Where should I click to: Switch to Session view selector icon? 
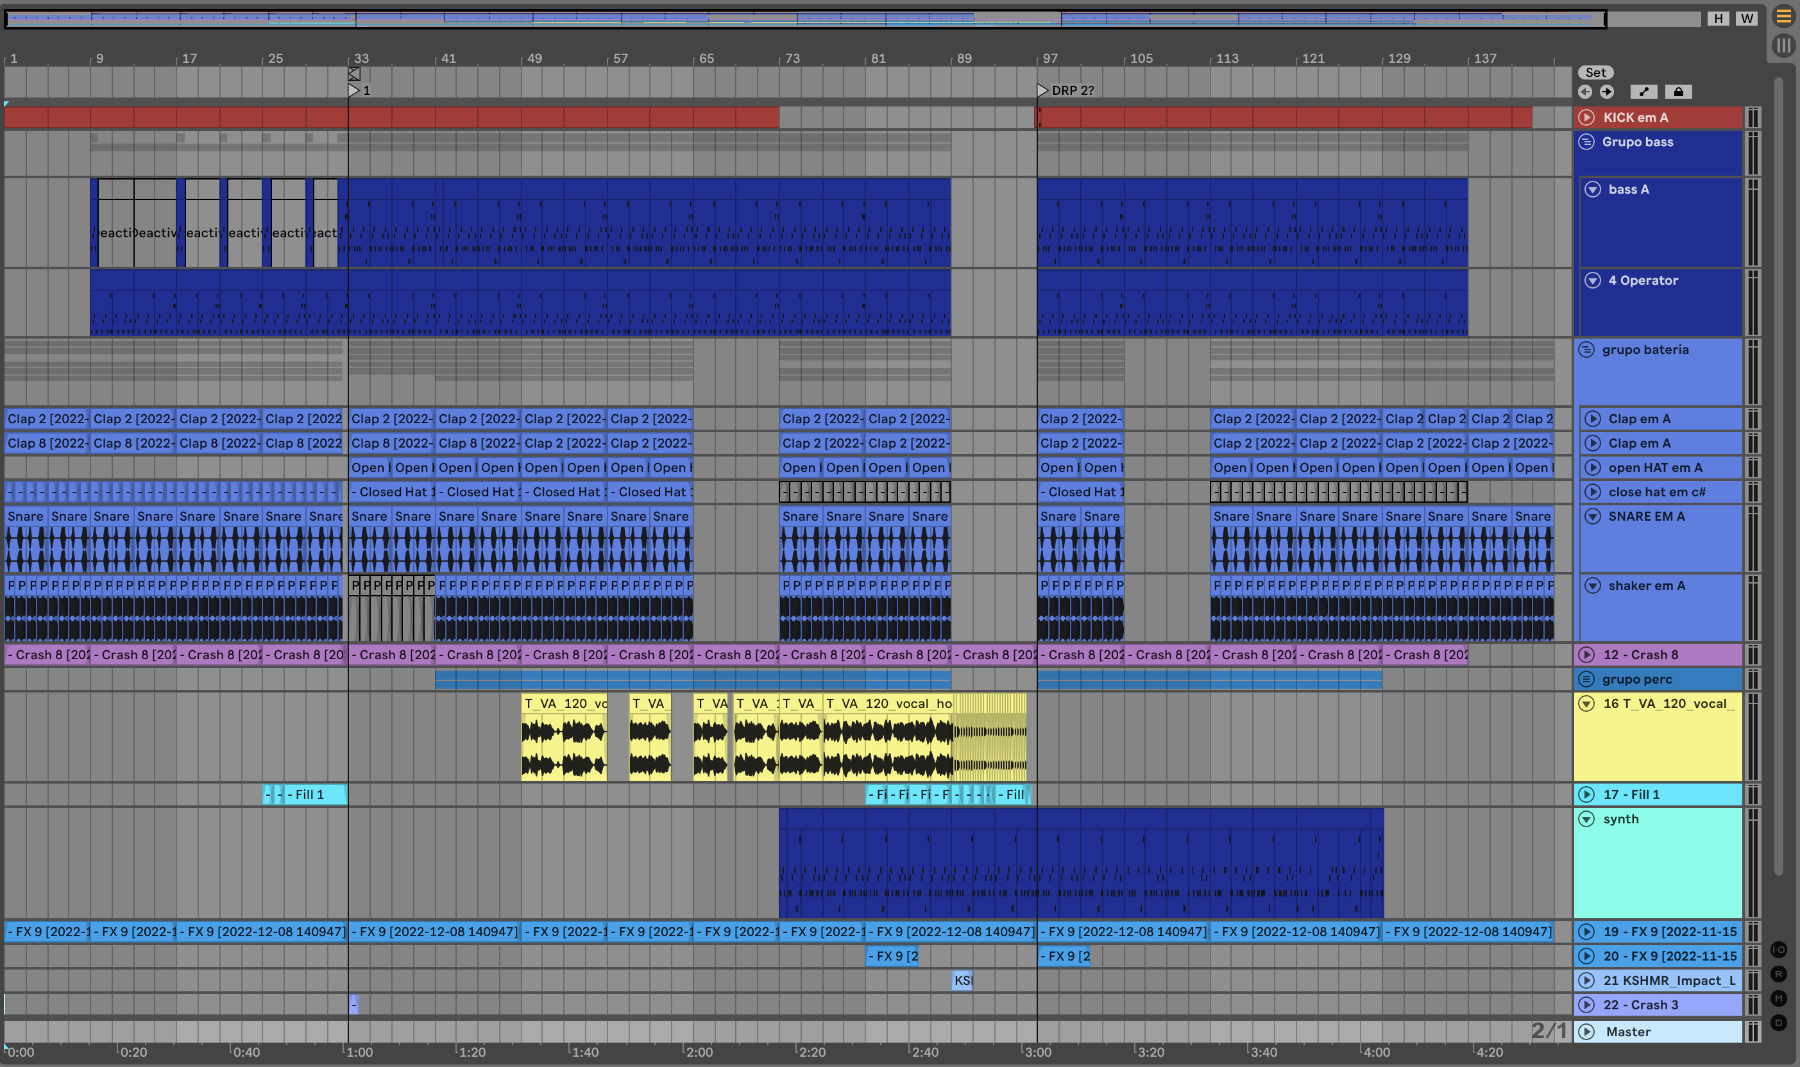tap(1783, 47)
